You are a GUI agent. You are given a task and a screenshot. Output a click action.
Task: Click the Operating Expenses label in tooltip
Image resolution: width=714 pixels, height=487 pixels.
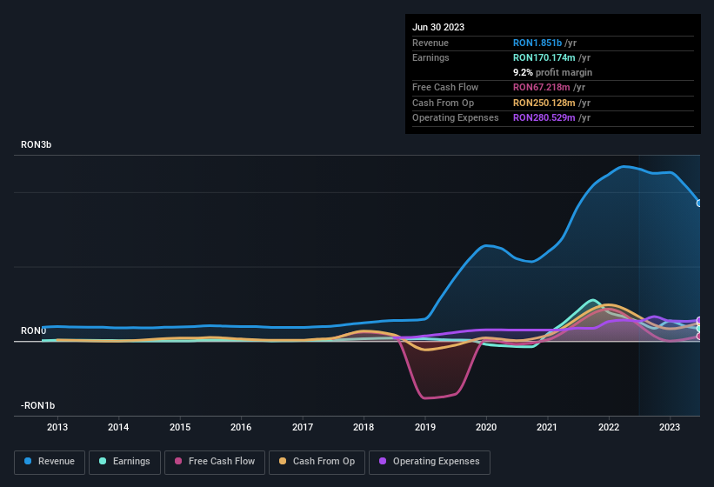click(456, 118)
